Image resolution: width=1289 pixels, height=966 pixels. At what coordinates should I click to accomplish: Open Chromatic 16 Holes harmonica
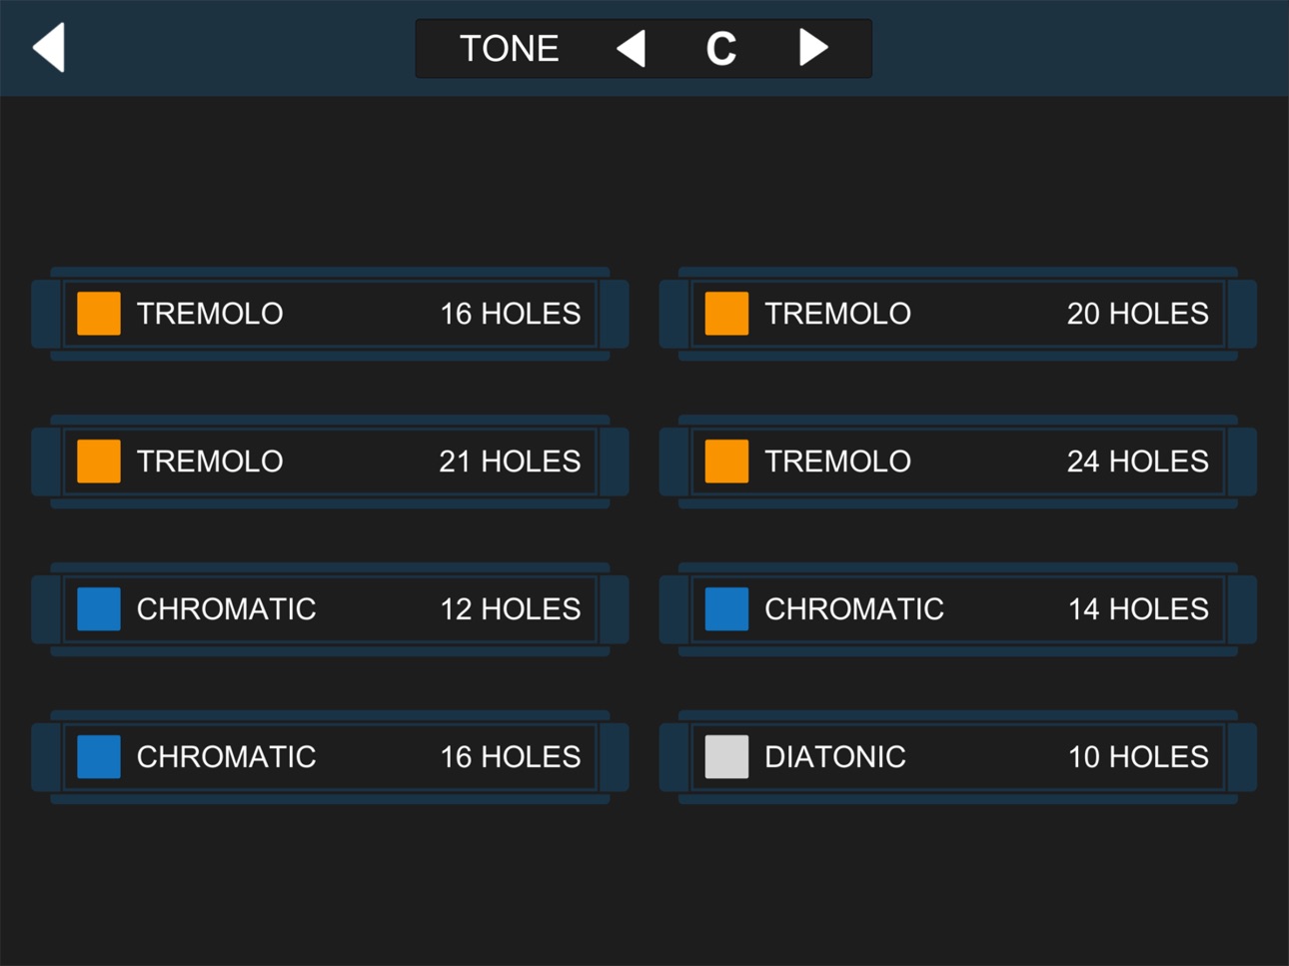(x=330, y=757)
